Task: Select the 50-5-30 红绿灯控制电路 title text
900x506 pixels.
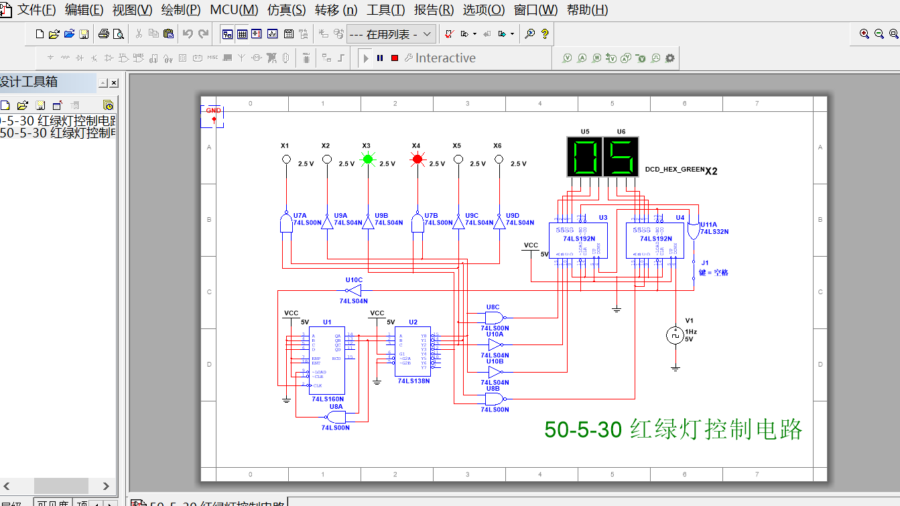Action: pos(673,429)
